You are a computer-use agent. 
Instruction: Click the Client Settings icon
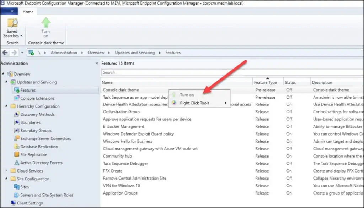[13, 203]
